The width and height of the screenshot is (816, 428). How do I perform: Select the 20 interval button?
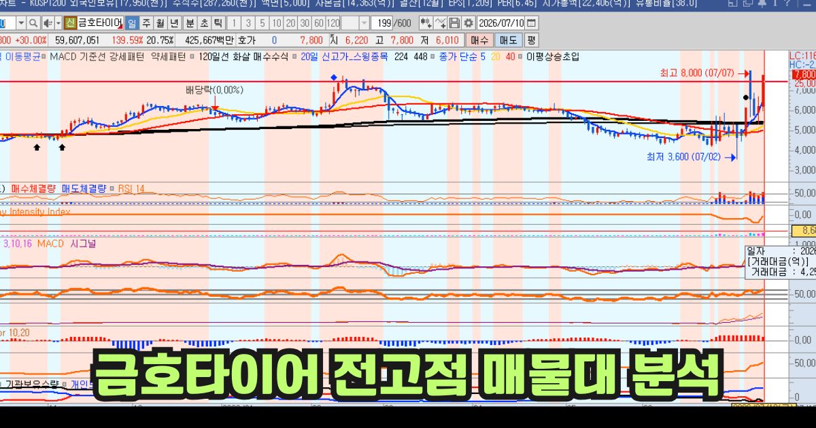pos(290,23)
